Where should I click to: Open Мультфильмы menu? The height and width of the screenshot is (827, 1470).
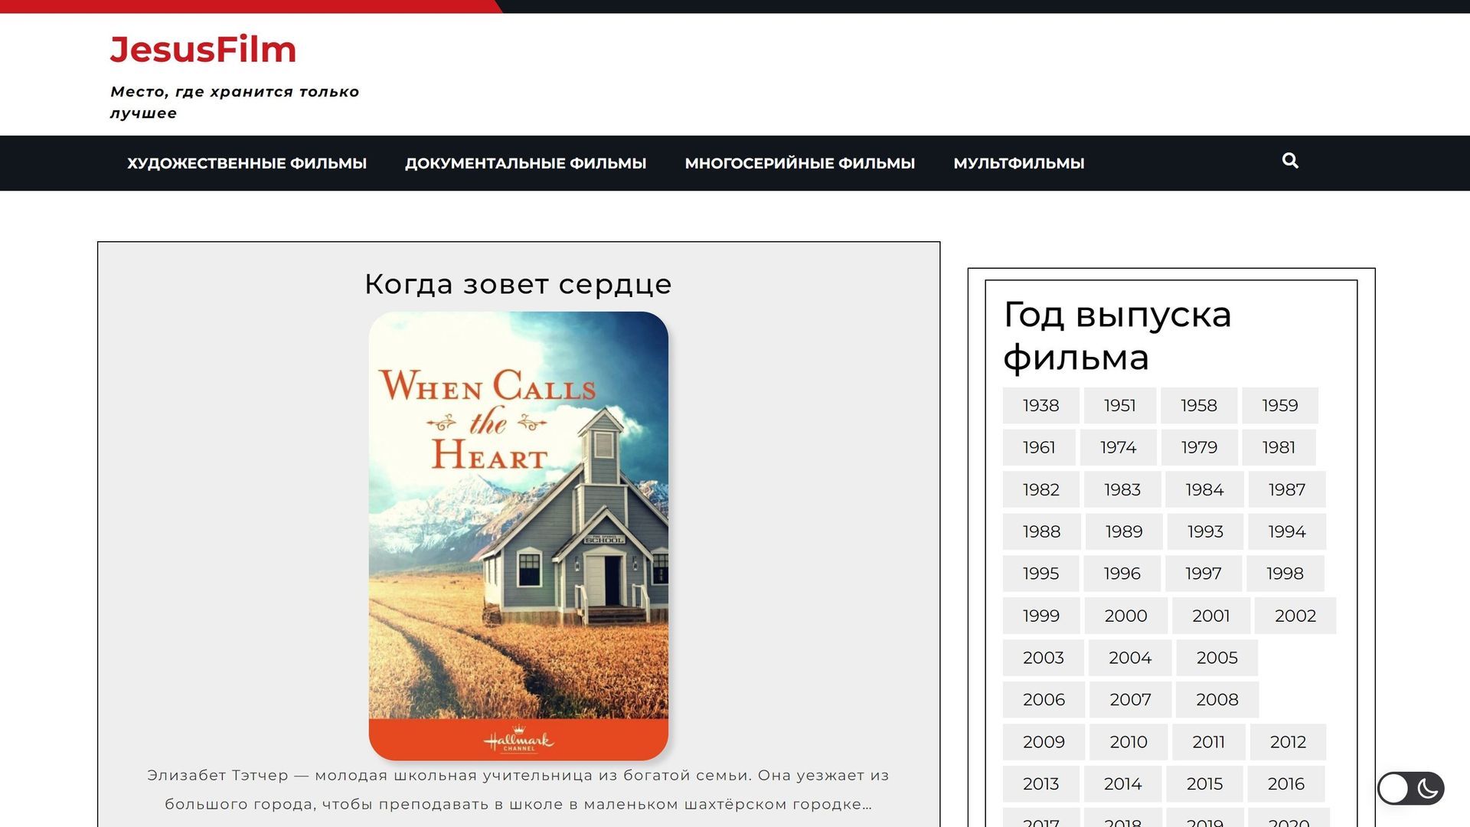tap(1018, 163)
